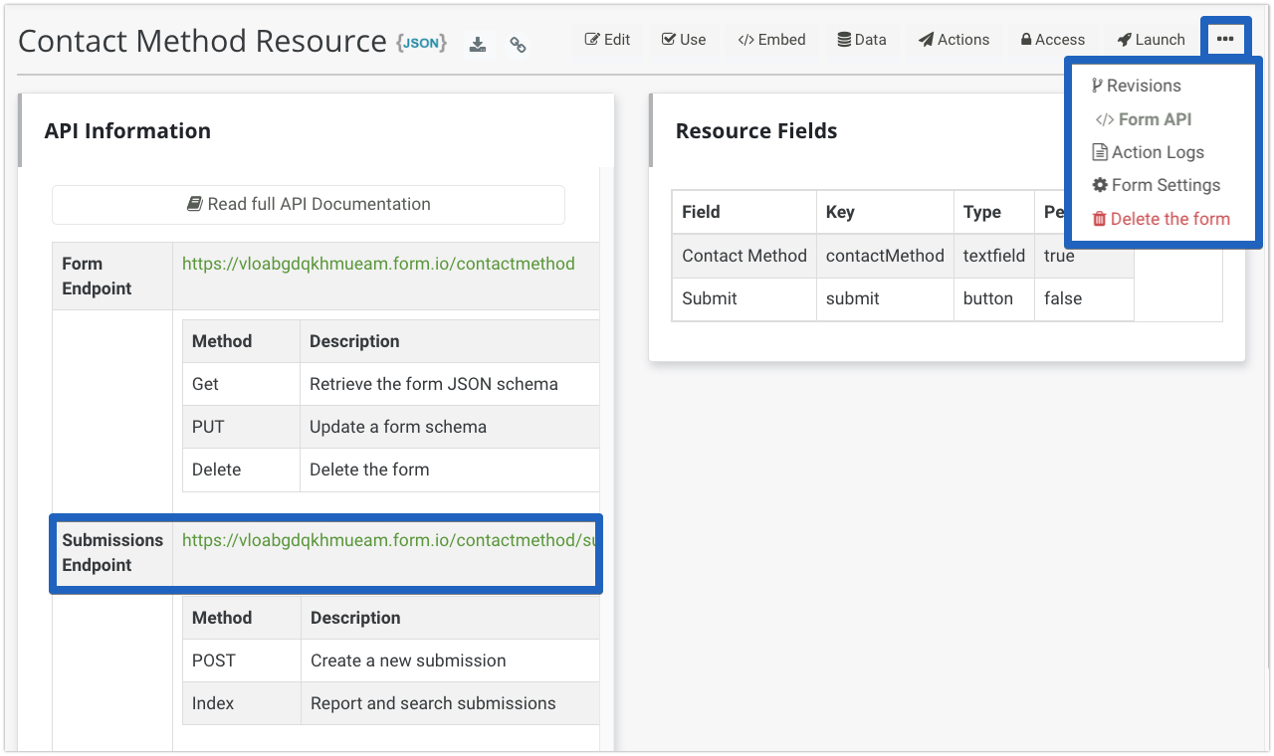Open the Access settings tab
This screenshot has width=1274, height=756.
1052,40
